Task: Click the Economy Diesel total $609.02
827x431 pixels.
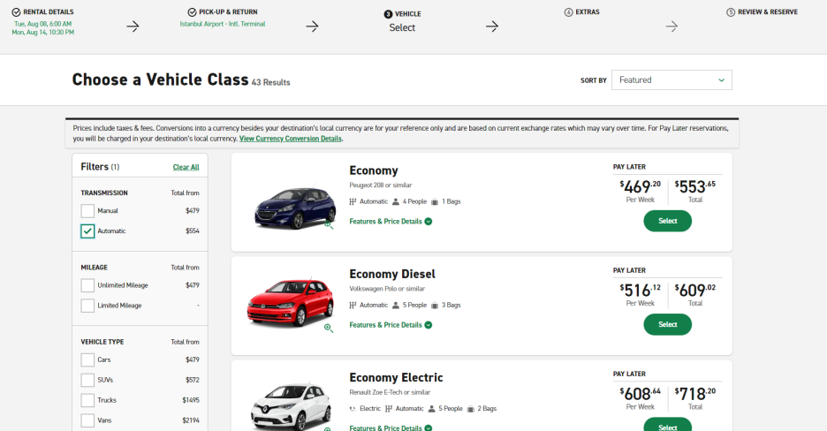Action: click(x=695, y=291)
